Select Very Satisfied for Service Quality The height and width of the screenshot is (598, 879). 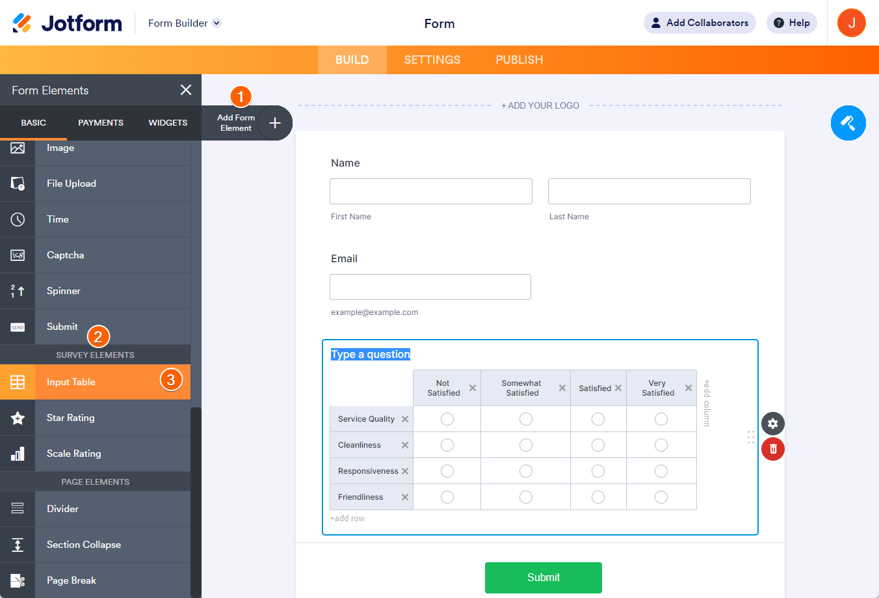tap(661, 419)
